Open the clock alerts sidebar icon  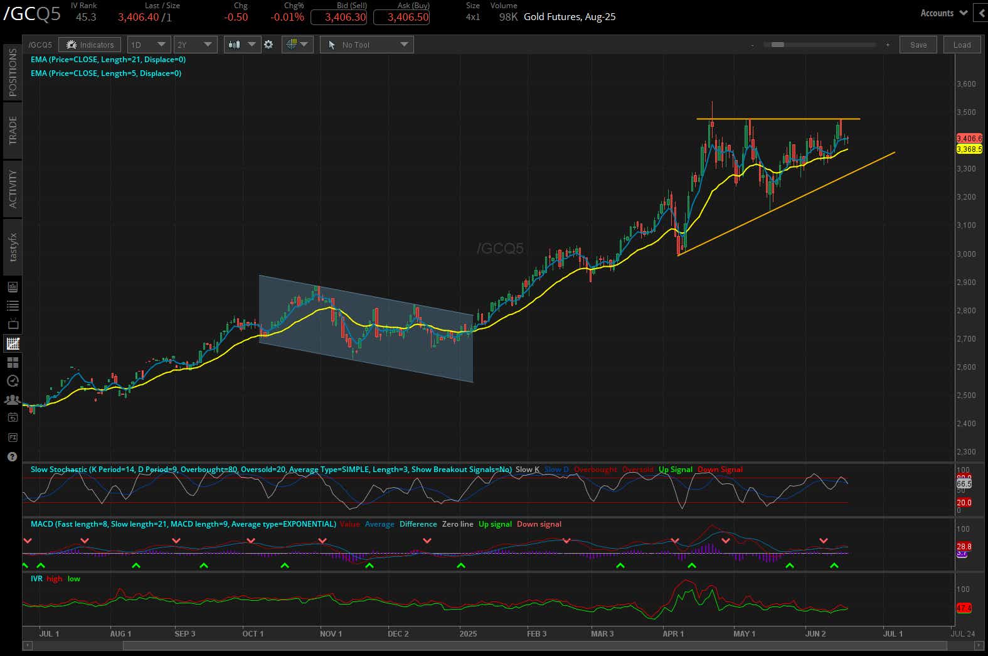[13, 381]
